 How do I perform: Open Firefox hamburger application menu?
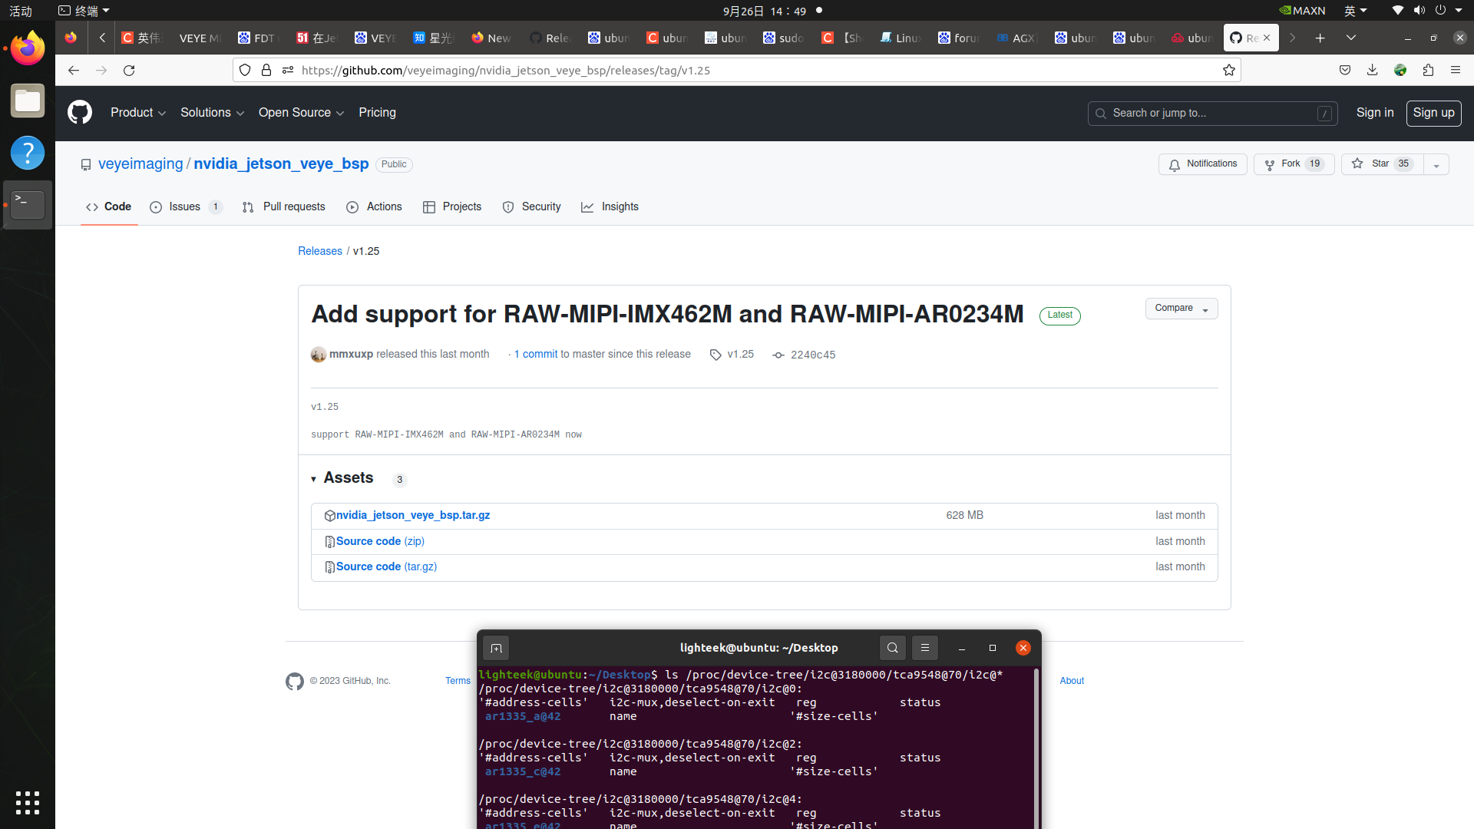click(1456, 70)
